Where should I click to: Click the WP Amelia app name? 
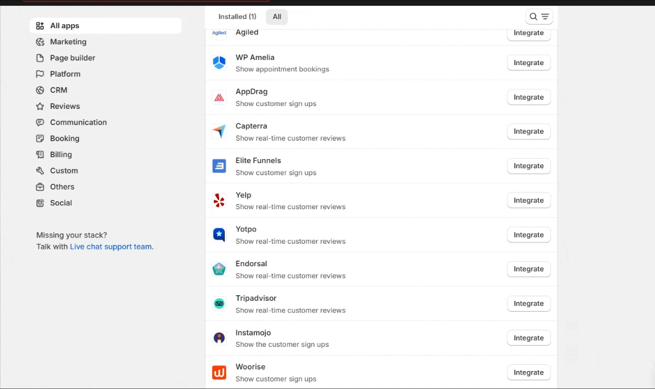[255, 58]
